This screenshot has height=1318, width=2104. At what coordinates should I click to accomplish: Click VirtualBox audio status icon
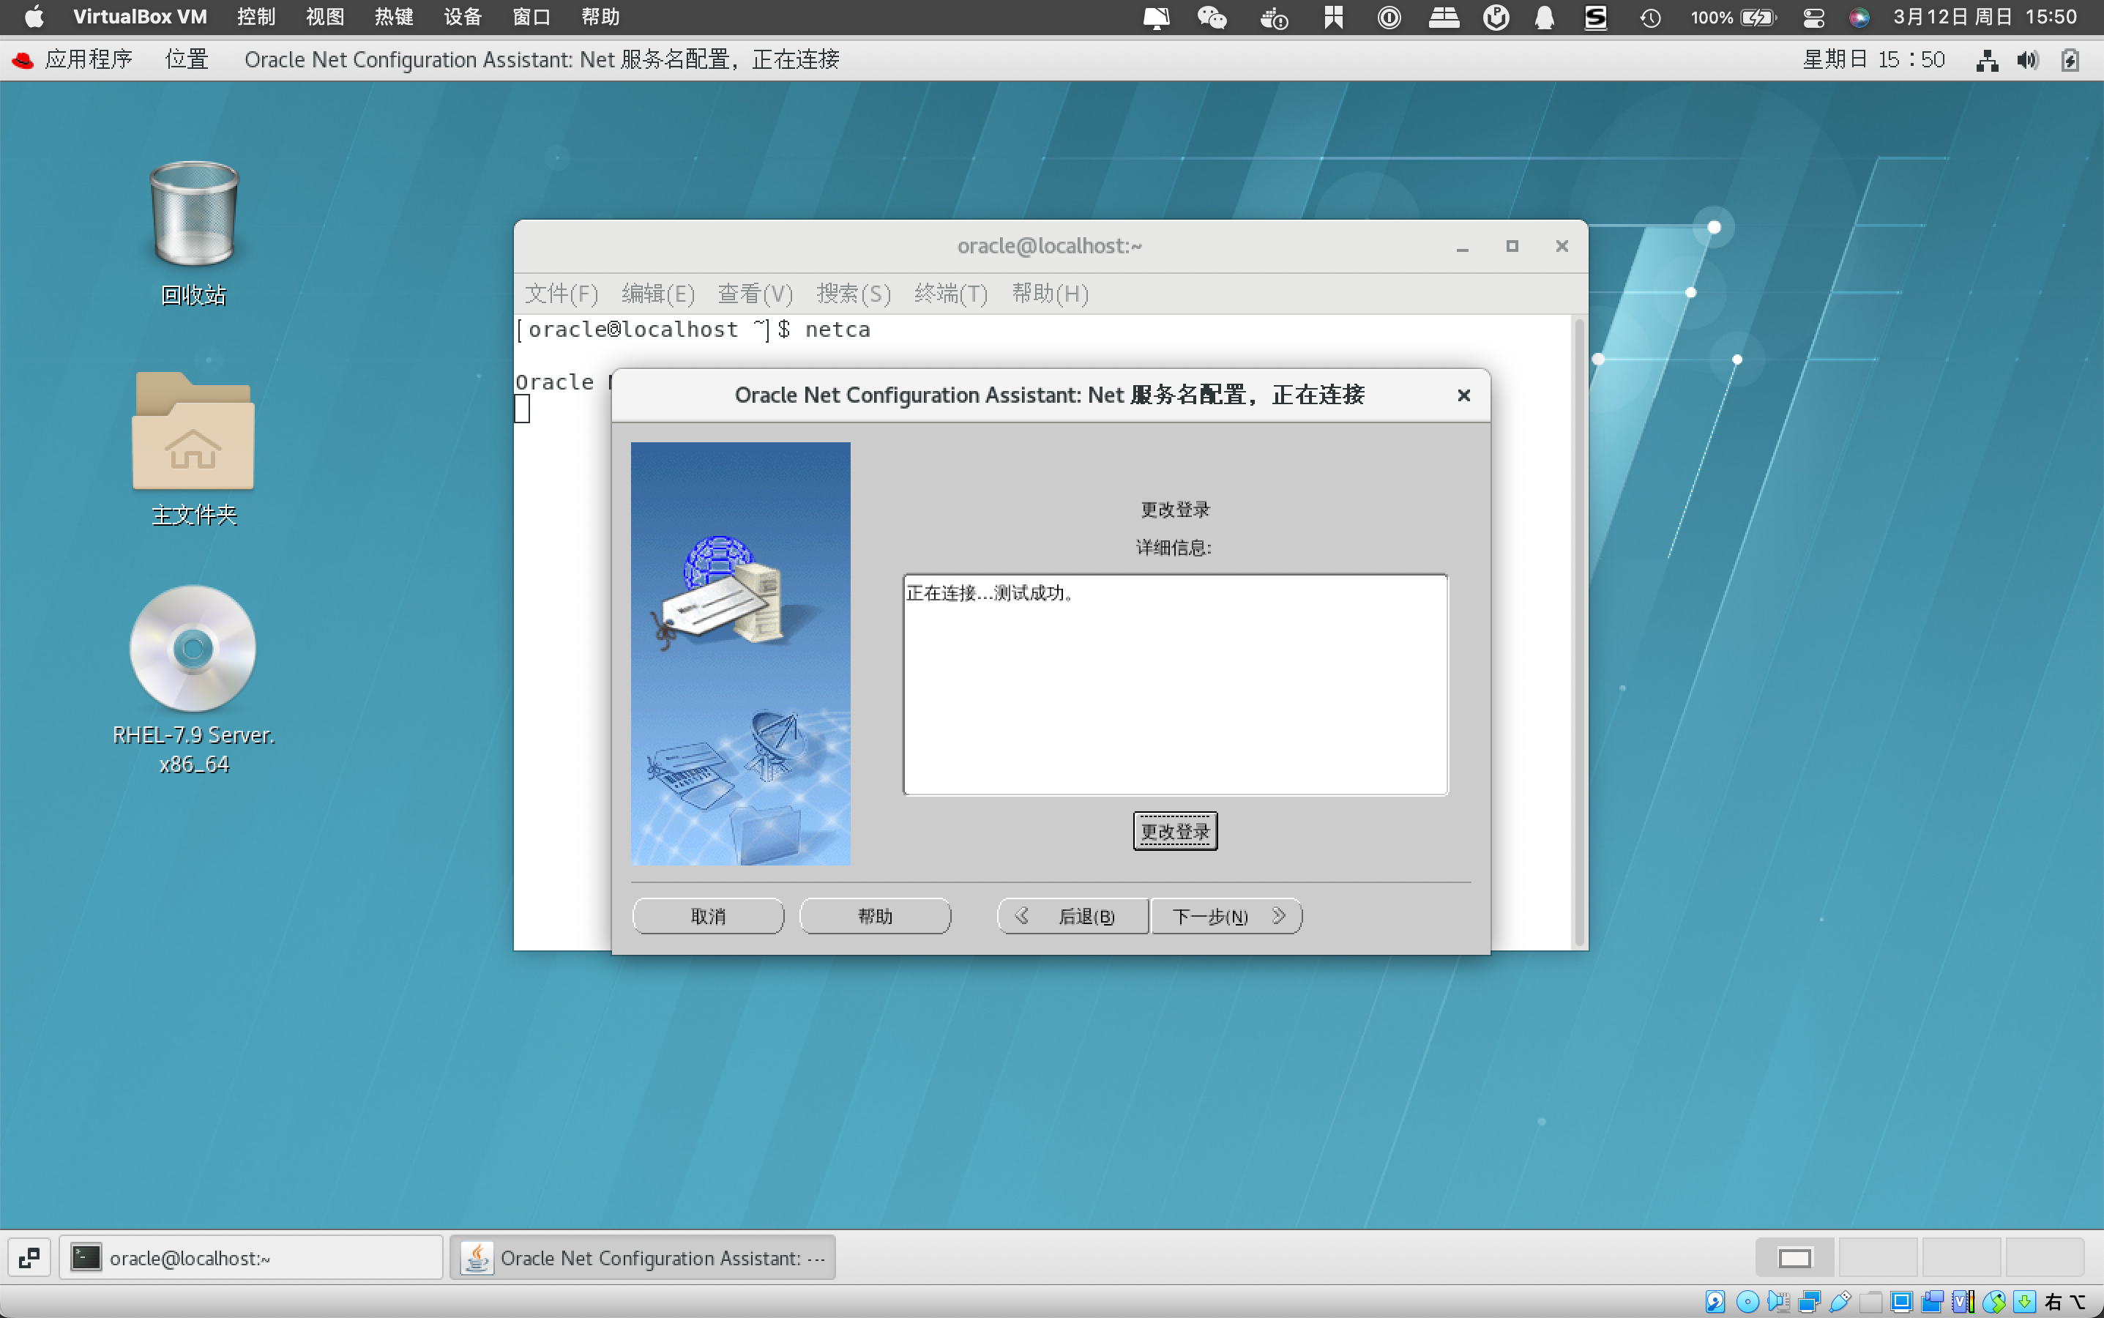click(x=1779, y=1301)
